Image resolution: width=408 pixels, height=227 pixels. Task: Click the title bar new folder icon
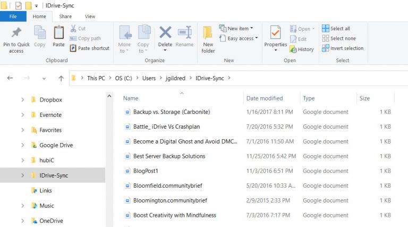[x=28, y=5]
